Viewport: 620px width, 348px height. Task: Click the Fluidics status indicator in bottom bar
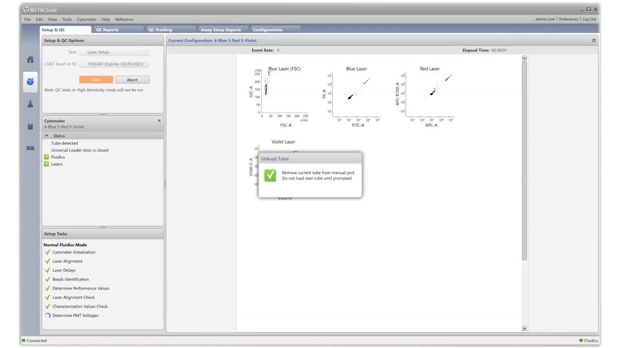(588, 341)
